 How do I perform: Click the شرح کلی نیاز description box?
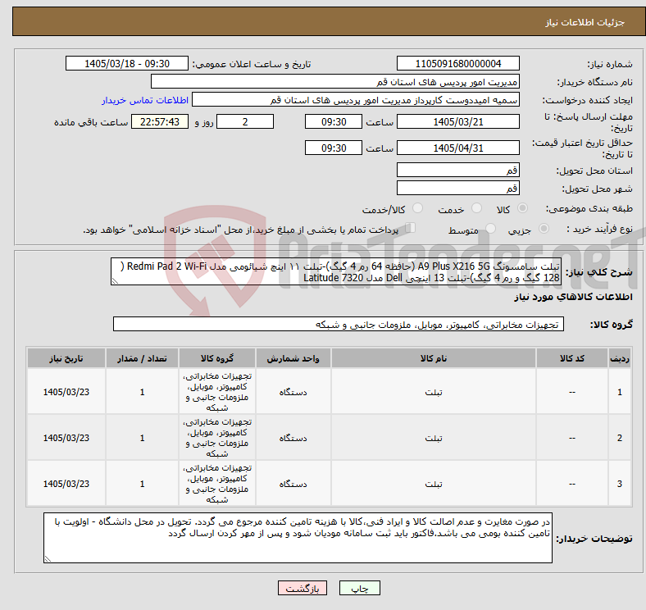coord(336,272)
